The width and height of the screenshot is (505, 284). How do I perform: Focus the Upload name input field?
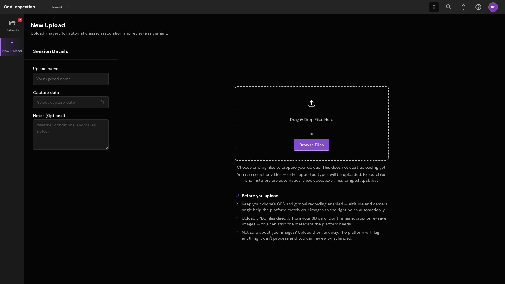pyautogui.click(x=71, y=79)
